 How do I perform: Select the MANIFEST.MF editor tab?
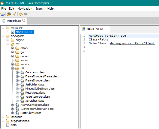tap(95, 29)
